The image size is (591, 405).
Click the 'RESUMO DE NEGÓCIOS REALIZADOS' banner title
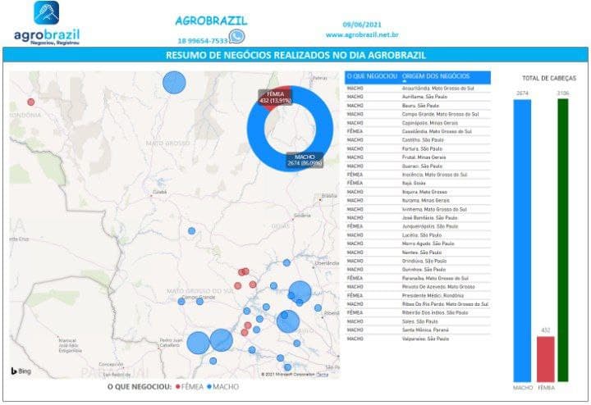[x=295, y=55]
